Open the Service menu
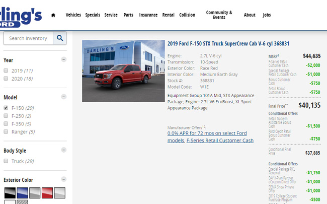This screenshot has height=204, width=327. [x=111, y=15]
